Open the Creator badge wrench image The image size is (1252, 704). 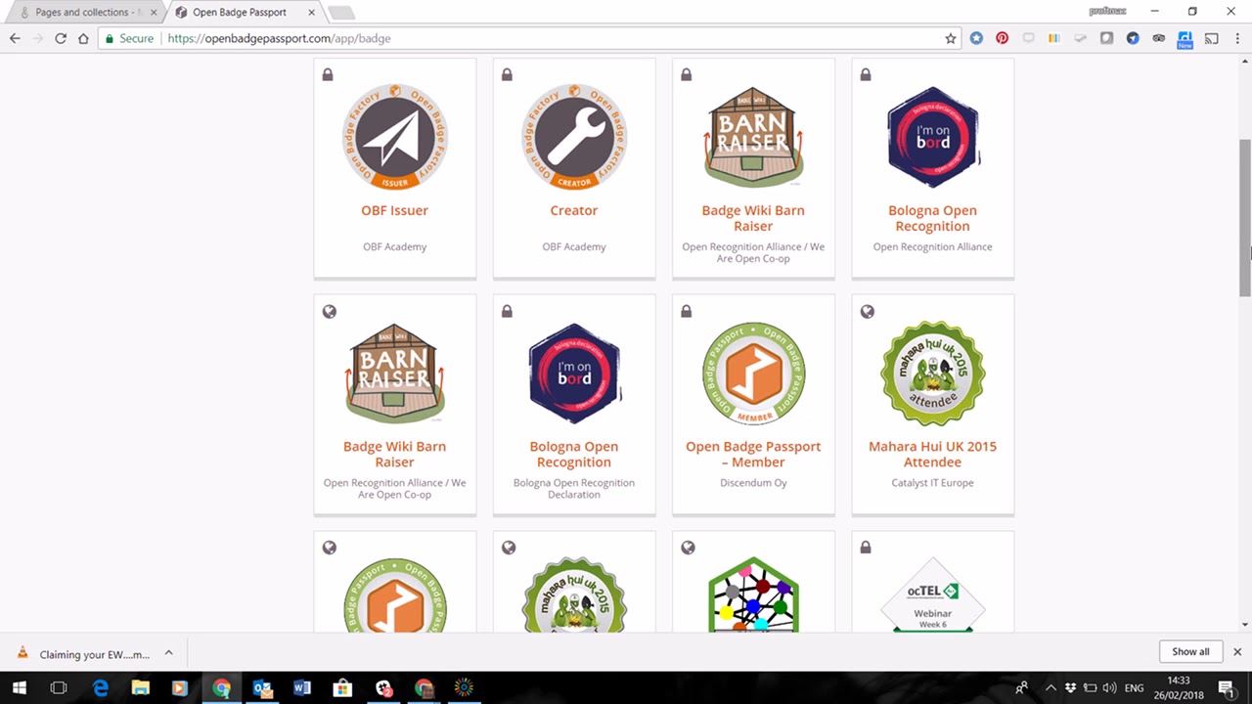(x=574, y=137)
